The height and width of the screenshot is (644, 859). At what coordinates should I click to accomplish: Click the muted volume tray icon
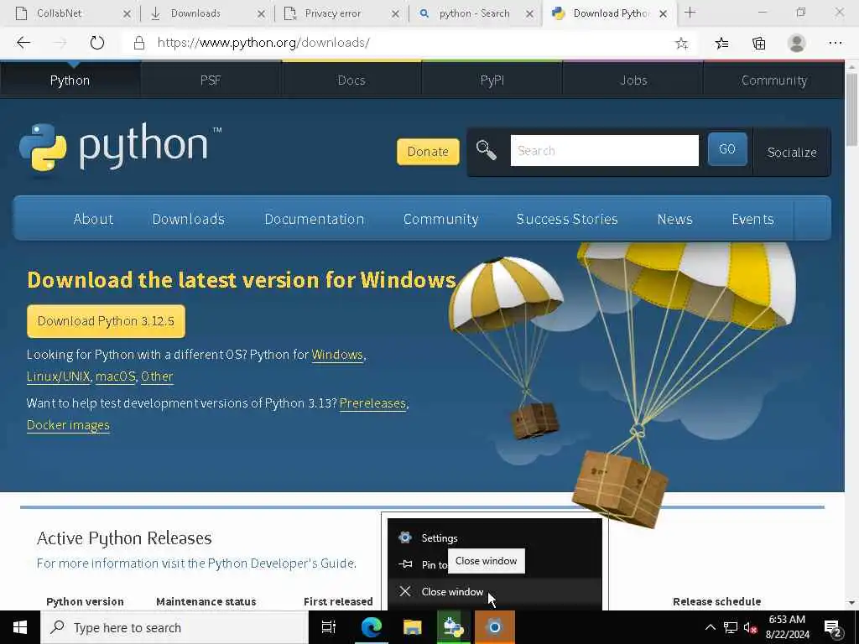point(751,627)
